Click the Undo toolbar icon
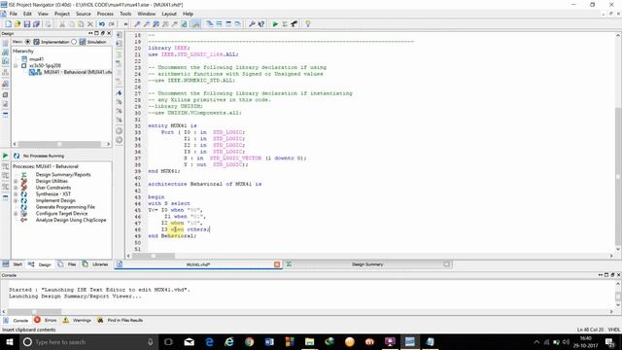The image size is (622, 350). tap(101, 24)
